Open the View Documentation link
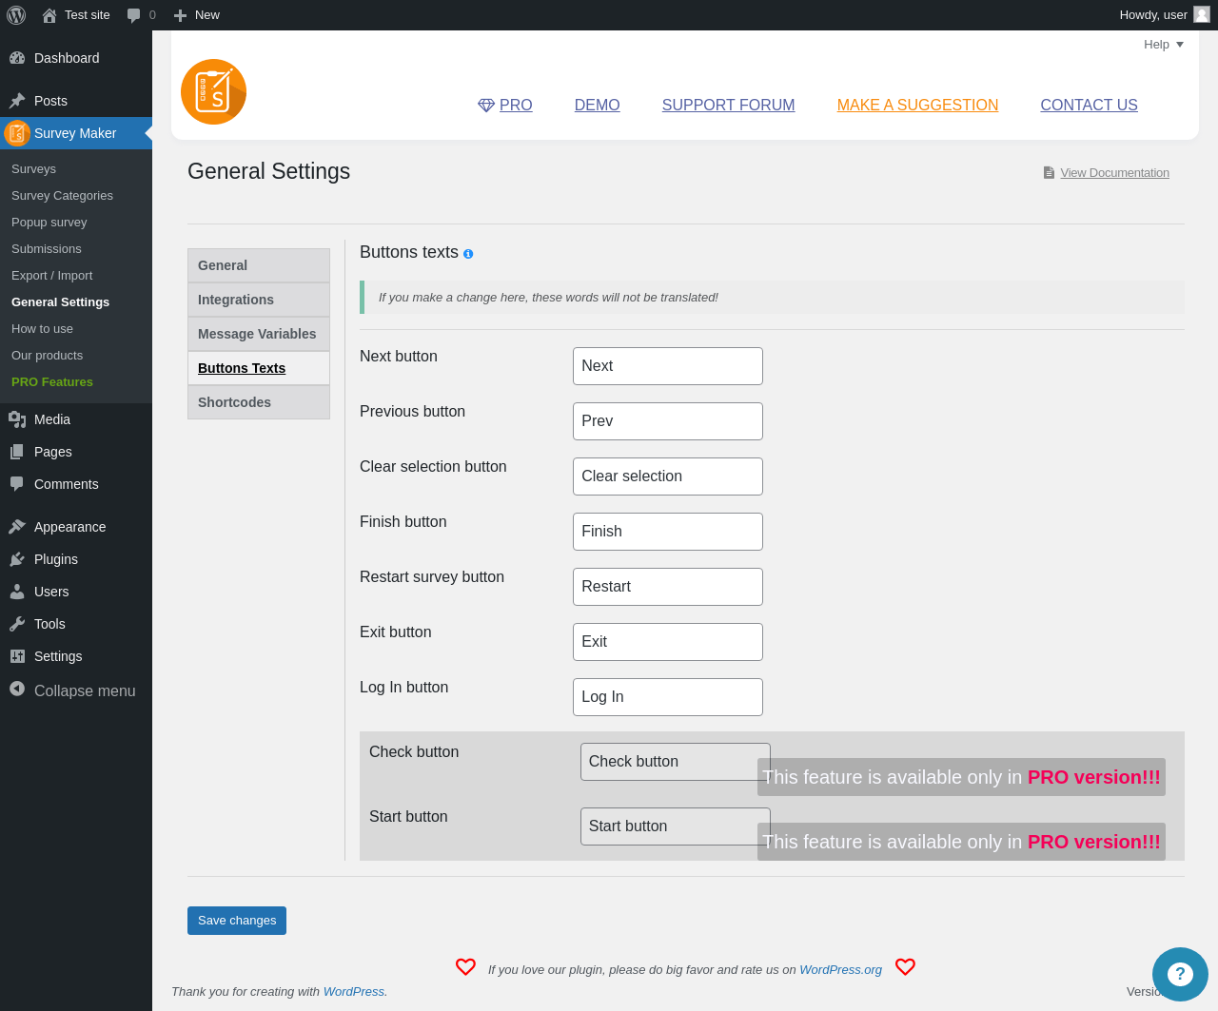Image resolution: width=1218 pixels, height=1011 pixels. tap(1114, 173)
